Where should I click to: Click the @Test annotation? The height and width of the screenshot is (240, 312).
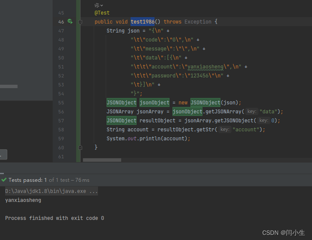point(102,13)
